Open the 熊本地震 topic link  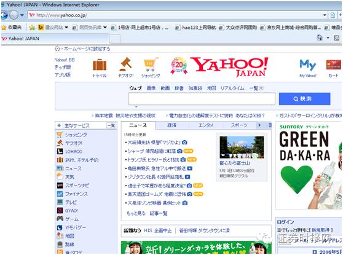click(x=125, y=116)
